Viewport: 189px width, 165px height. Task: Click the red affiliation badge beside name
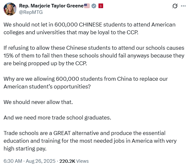click(101, 6)
